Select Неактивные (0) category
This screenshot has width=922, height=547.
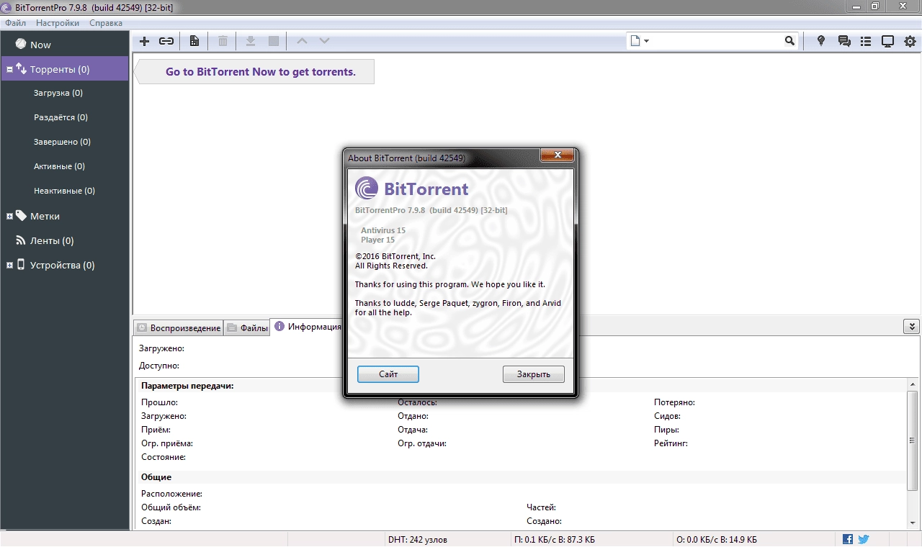click(x=65, y=191)
